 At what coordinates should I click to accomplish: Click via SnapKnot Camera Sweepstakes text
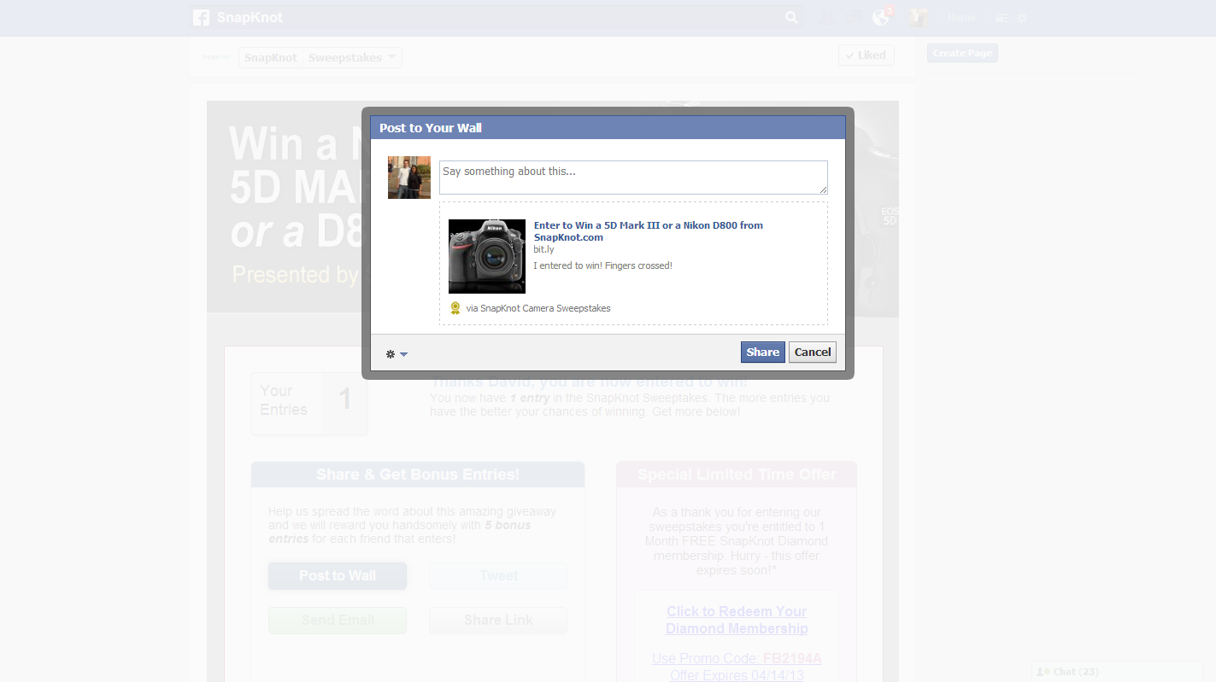click(x=538, y=308)
